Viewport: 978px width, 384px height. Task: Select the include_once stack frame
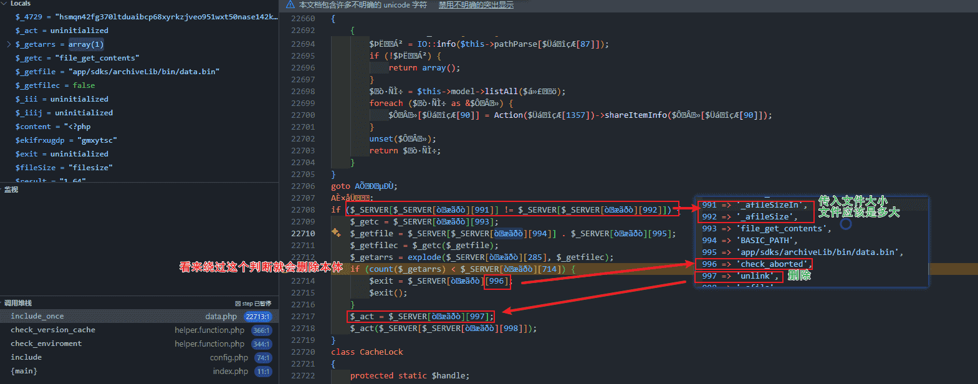[37, 317]
